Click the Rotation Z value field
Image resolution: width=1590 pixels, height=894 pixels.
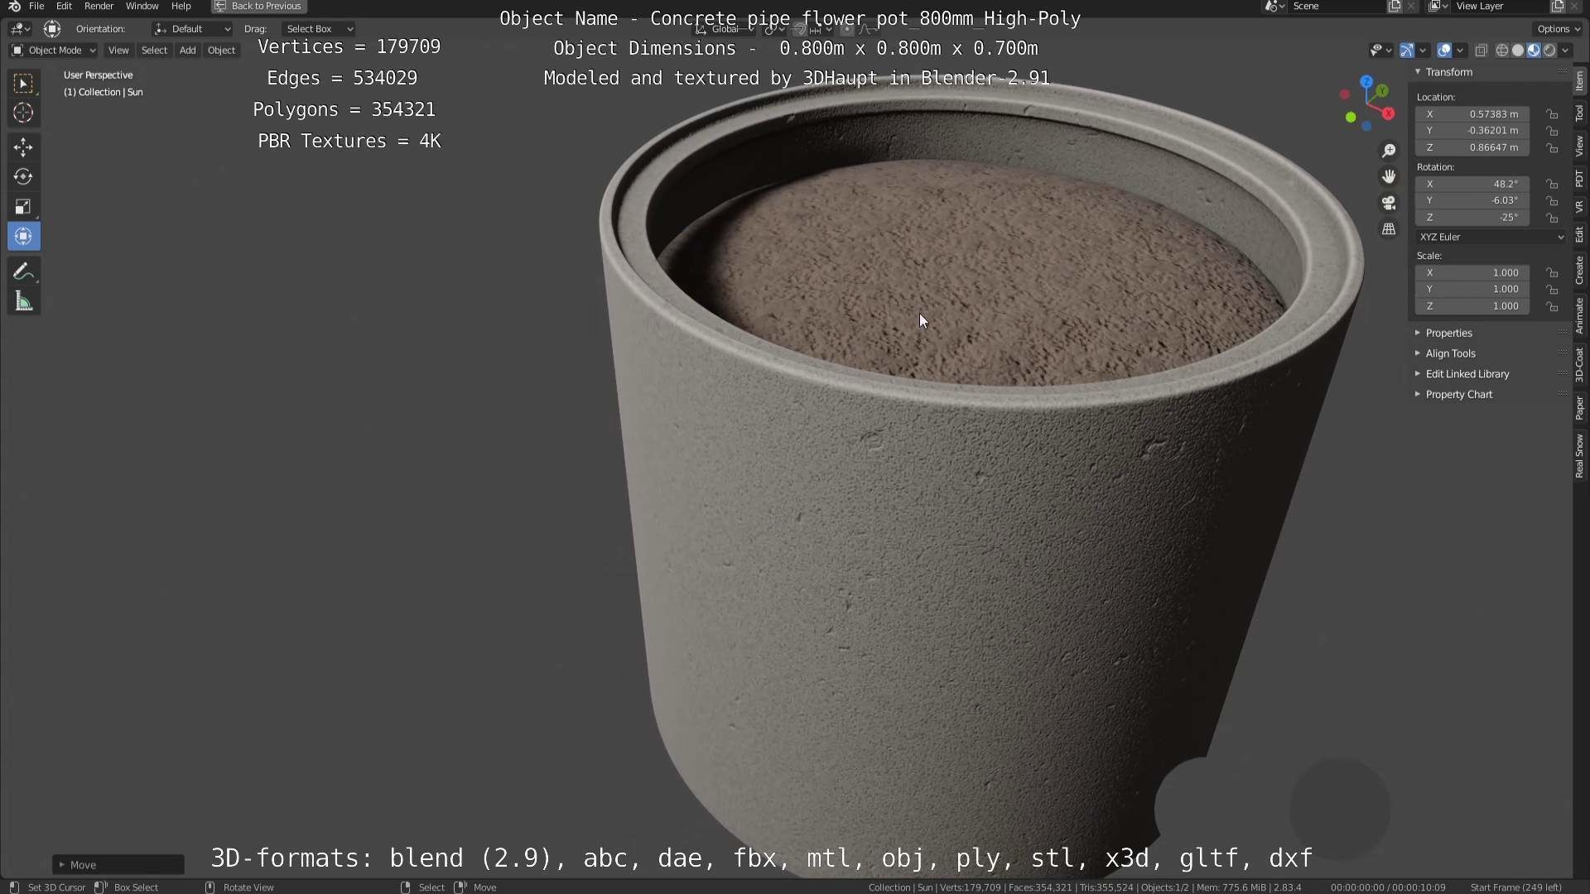[x=1472, y=218]
